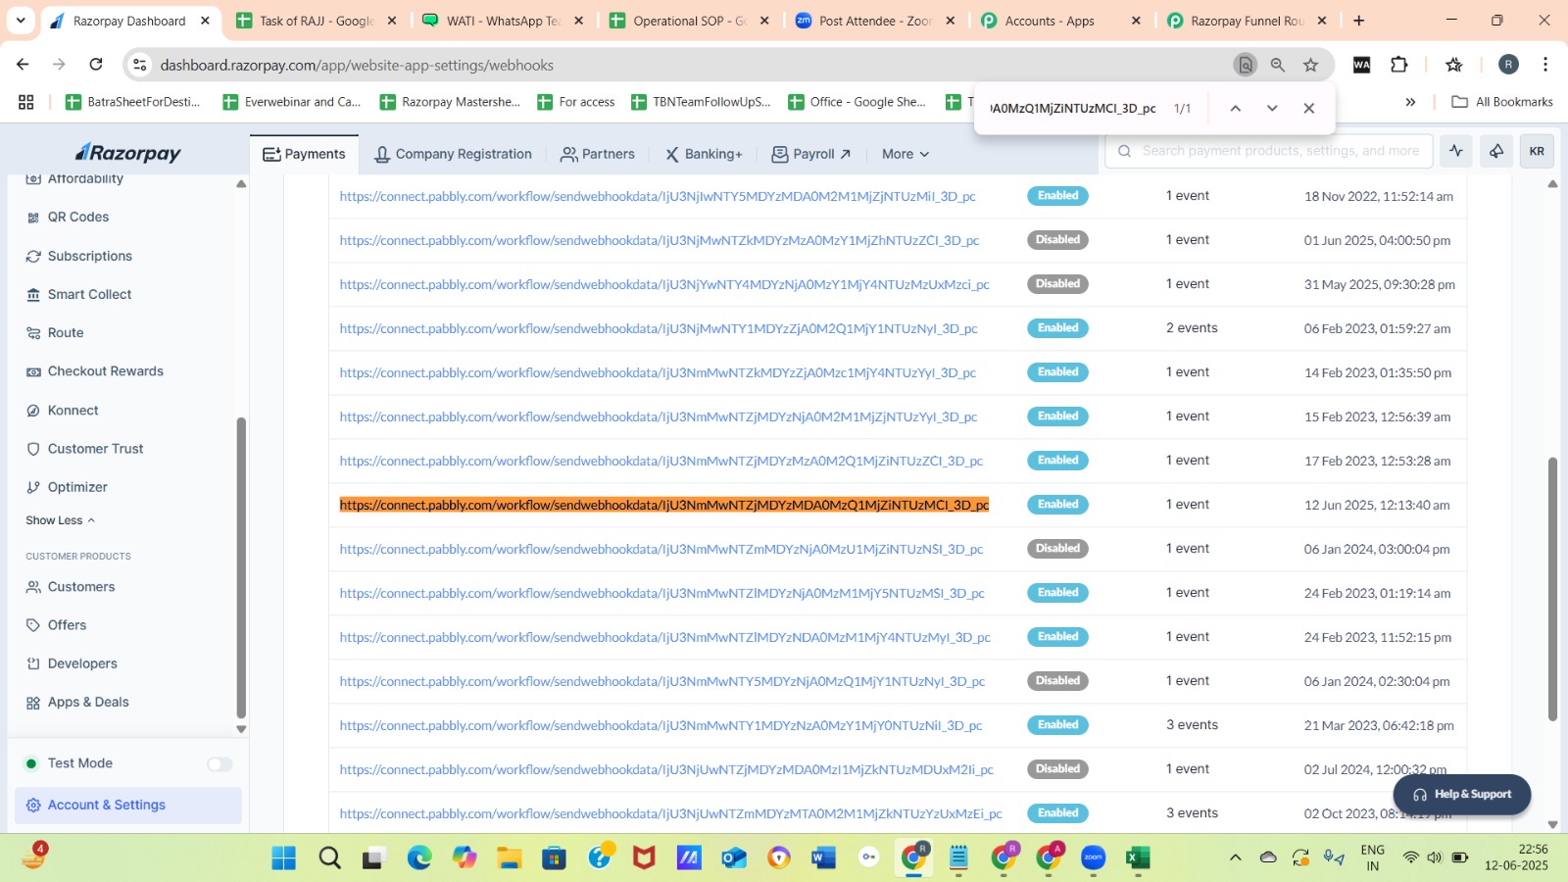Open Customer Trust in sidebar
Viewport: 1568px width, 882px height.
click(95, 449)
